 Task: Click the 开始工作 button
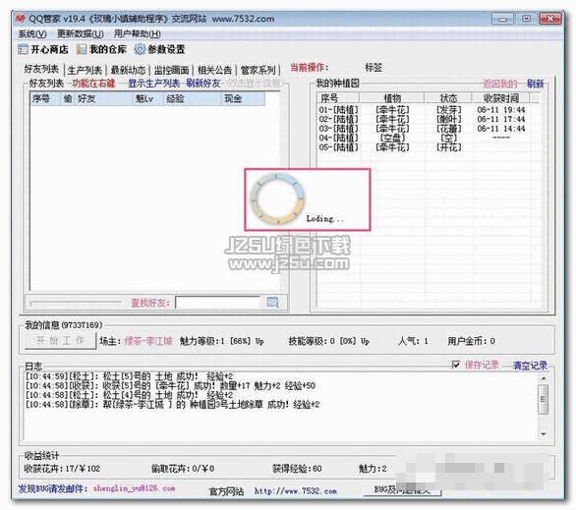click(61, 341)
